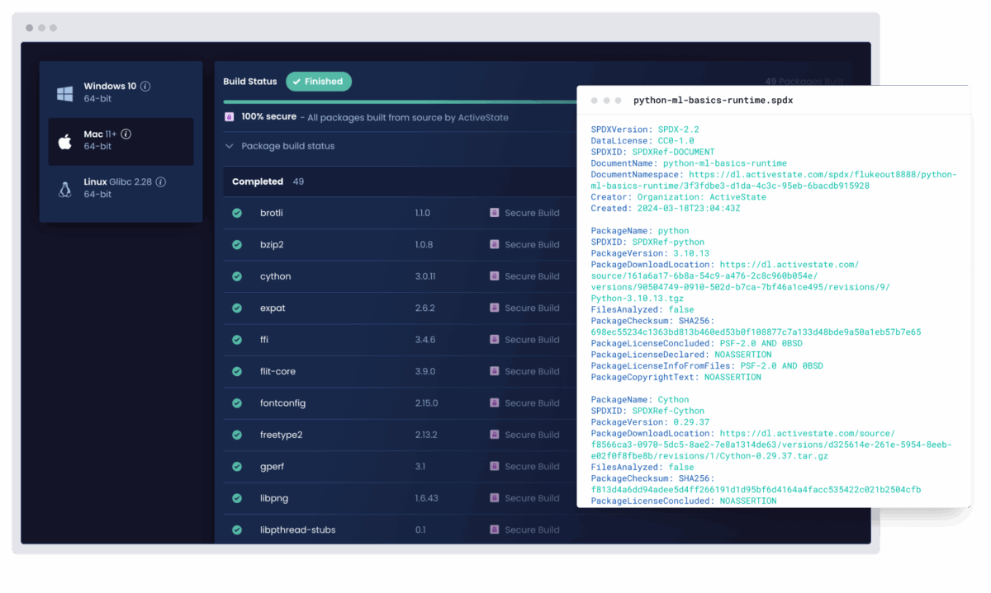Click the Completed 49 group header
The image size is (991, 593).
tap(258, 181)
